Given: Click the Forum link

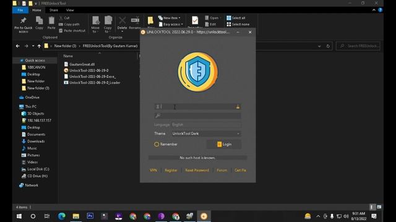Looking at the screenshot, I should coord(222,170).
